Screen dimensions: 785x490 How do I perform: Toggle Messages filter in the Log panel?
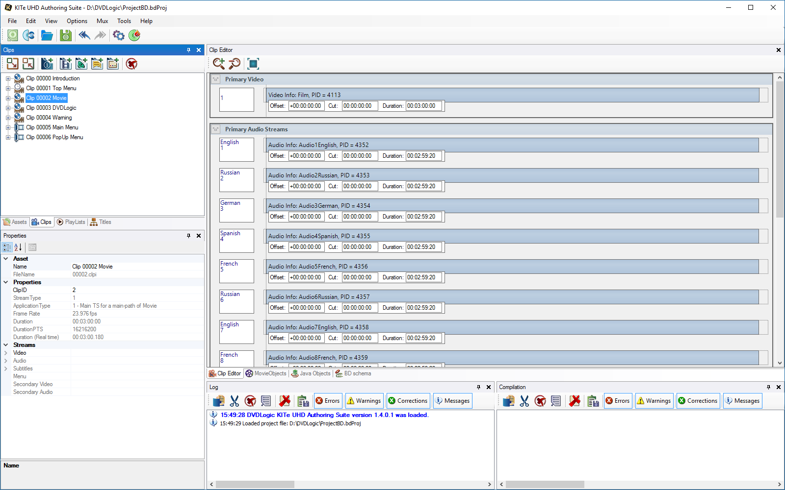tap(452, 401)
